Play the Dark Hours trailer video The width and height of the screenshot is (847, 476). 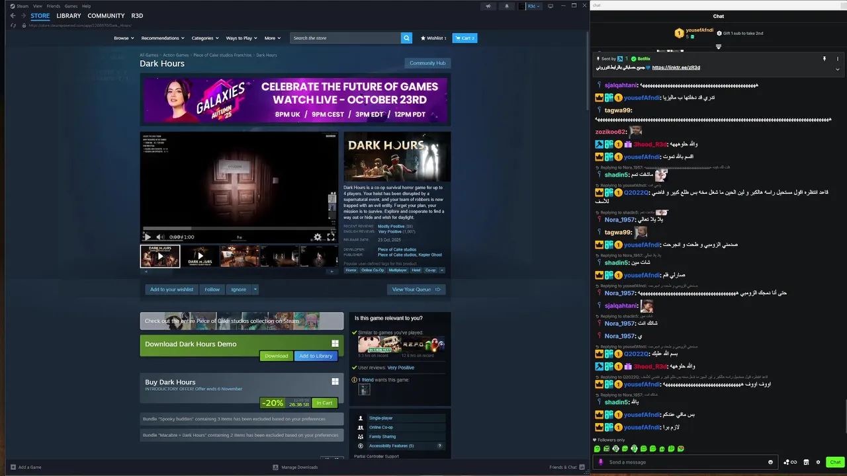pyautogui.click(x=148, y=237)
